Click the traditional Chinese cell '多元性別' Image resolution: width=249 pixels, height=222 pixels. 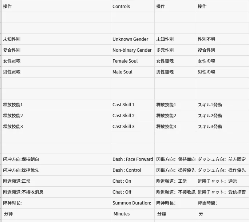tap(175, 50)
